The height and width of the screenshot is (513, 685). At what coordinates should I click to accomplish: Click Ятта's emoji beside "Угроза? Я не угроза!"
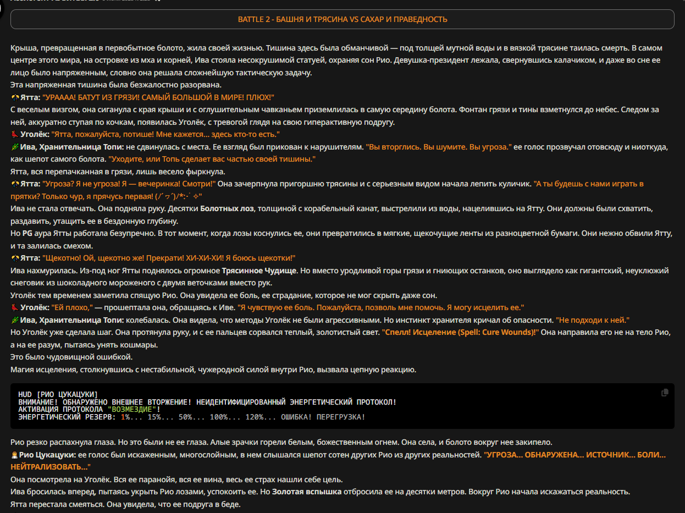pyautogui.click(x=15, y=184)
